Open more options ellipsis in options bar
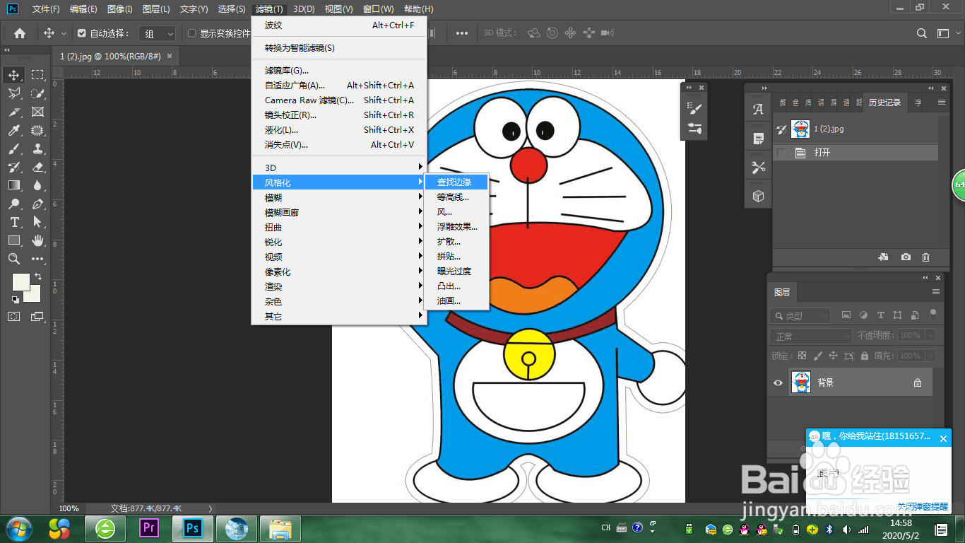 [461, 33]
